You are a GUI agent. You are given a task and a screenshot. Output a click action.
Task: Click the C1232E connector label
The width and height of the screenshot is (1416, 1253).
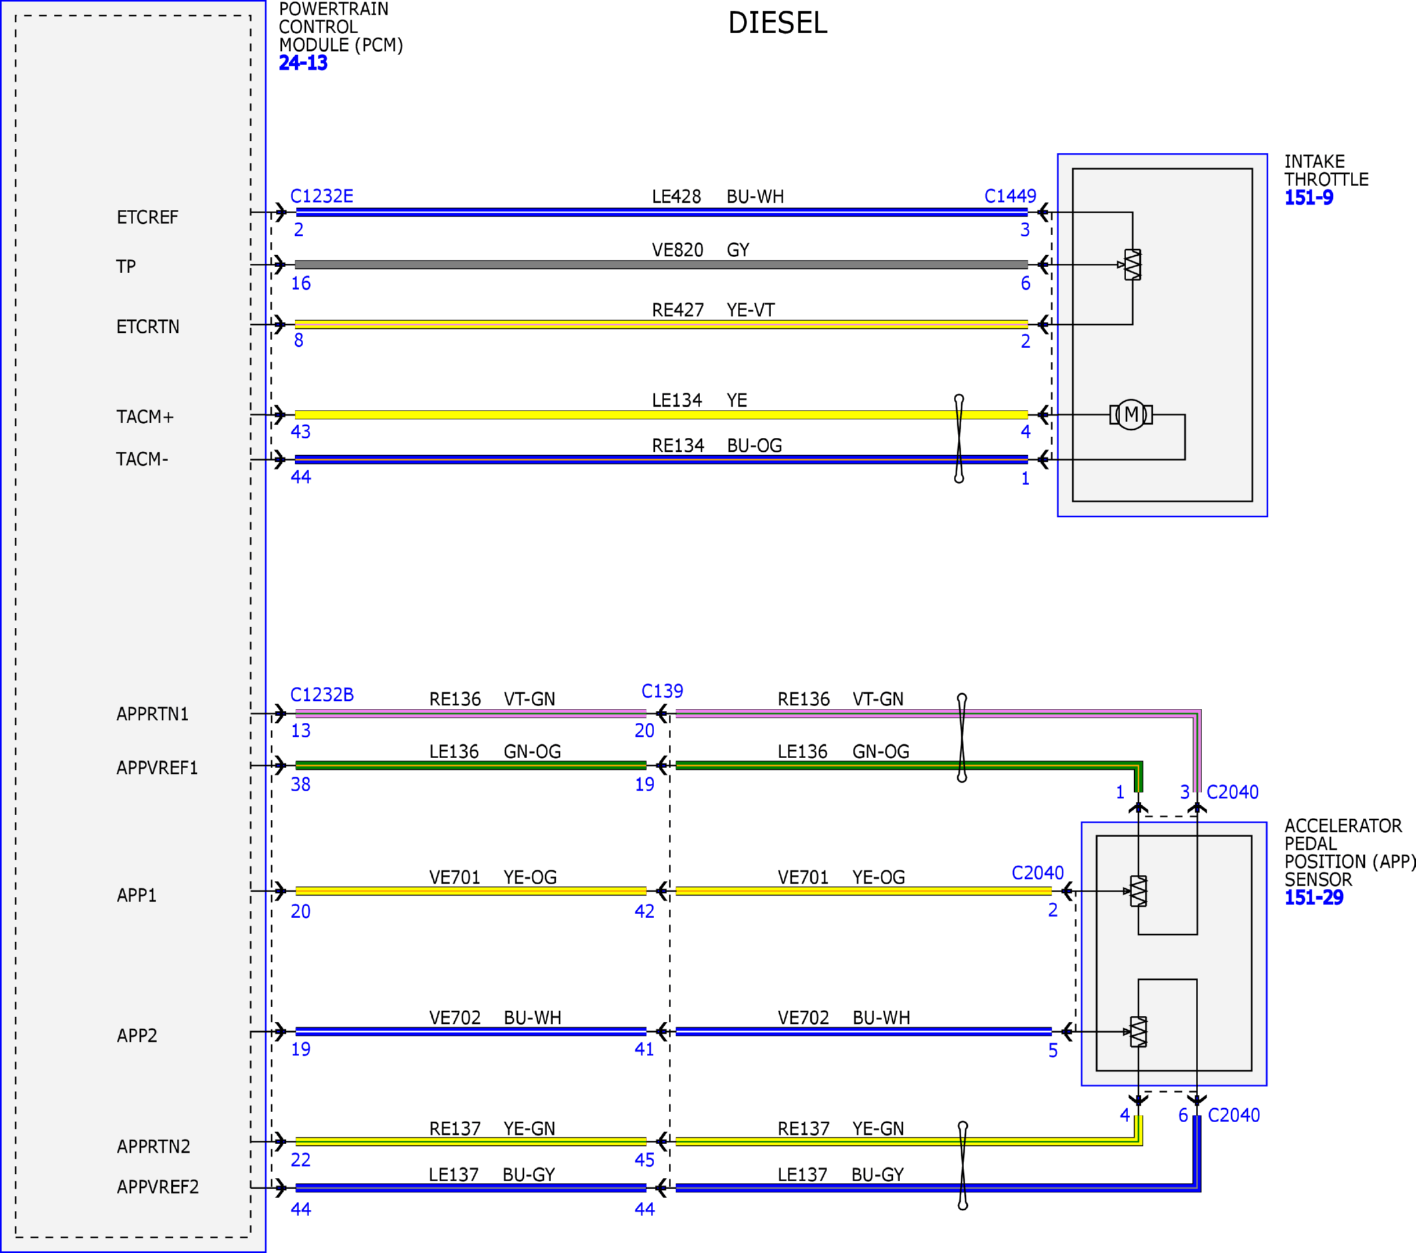[x=322, y=196]
